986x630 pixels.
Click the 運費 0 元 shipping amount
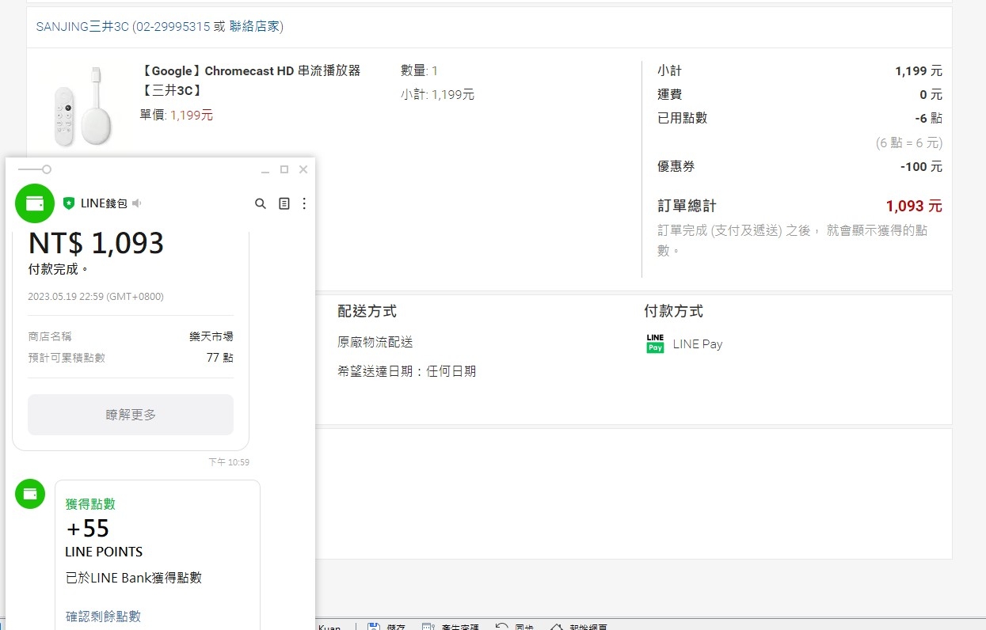pos(931,94)
